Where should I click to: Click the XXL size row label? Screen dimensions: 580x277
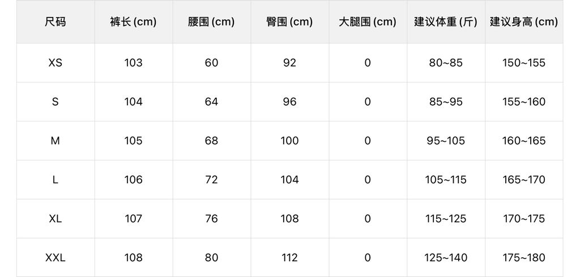pyautogui.click(x=56, y=258)
